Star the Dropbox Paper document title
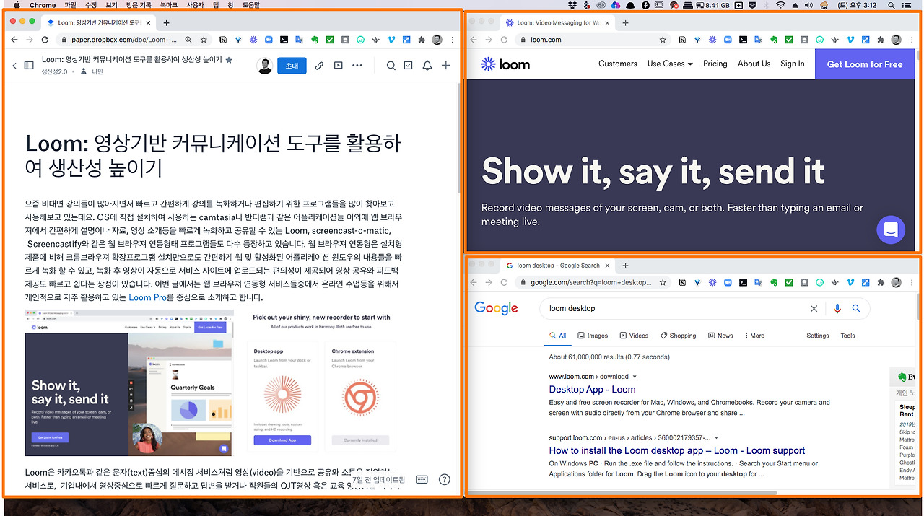Image resolution: width=924 pixels, height=516 pixels. [229, 60]
